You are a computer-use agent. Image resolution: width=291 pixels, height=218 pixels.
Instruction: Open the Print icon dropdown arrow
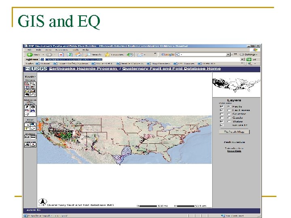pos(145,55)
